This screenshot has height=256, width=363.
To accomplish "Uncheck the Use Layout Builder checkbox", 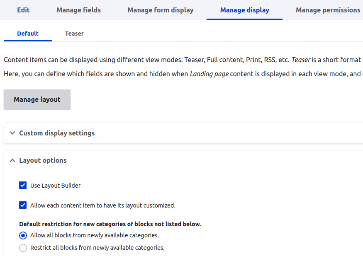I will 23,186.
